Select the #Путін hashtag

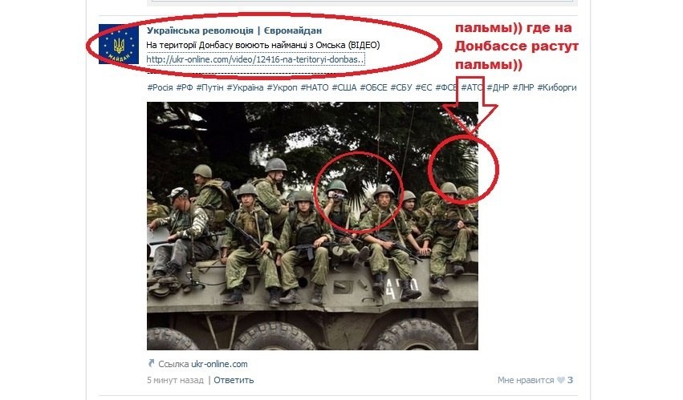point(209,87)
